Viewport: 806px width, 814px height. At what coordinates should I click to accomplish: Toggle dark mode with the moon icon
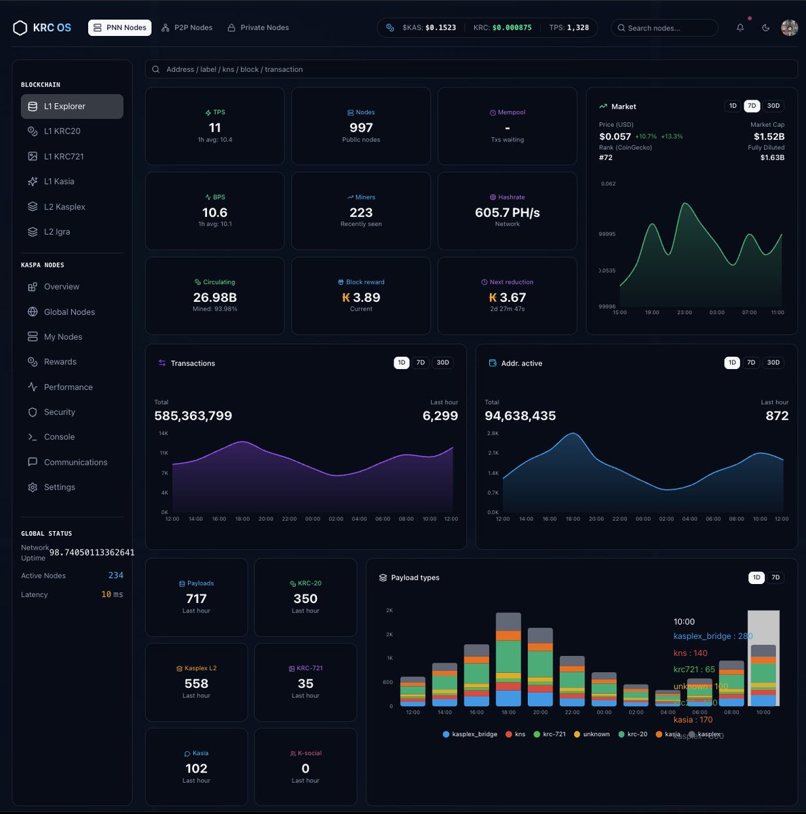tap(765, 27)
